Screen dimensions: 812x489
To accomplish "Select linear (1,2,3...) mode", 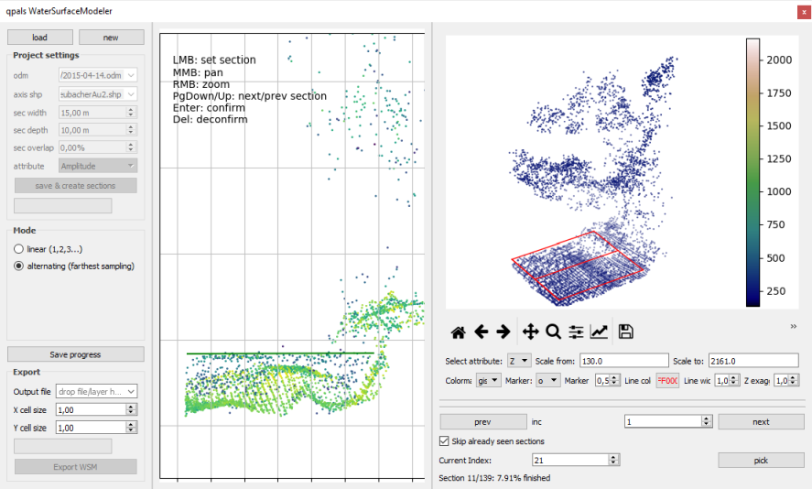I will pos(19,249).
